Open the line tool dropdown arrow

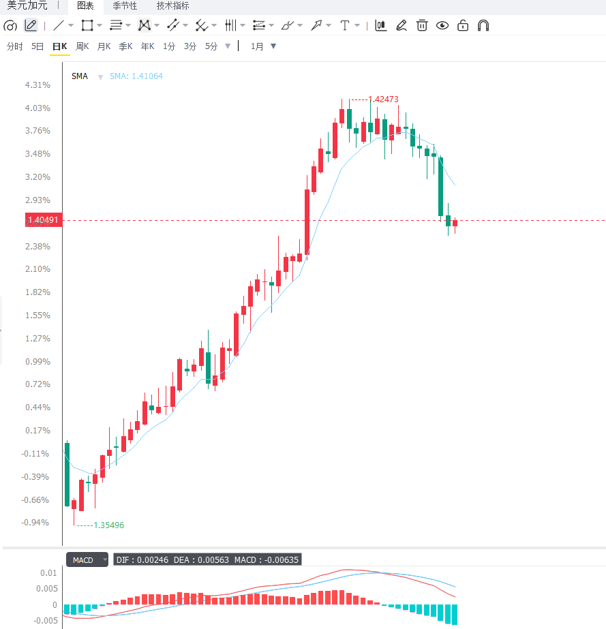click(x=71, y=26)
